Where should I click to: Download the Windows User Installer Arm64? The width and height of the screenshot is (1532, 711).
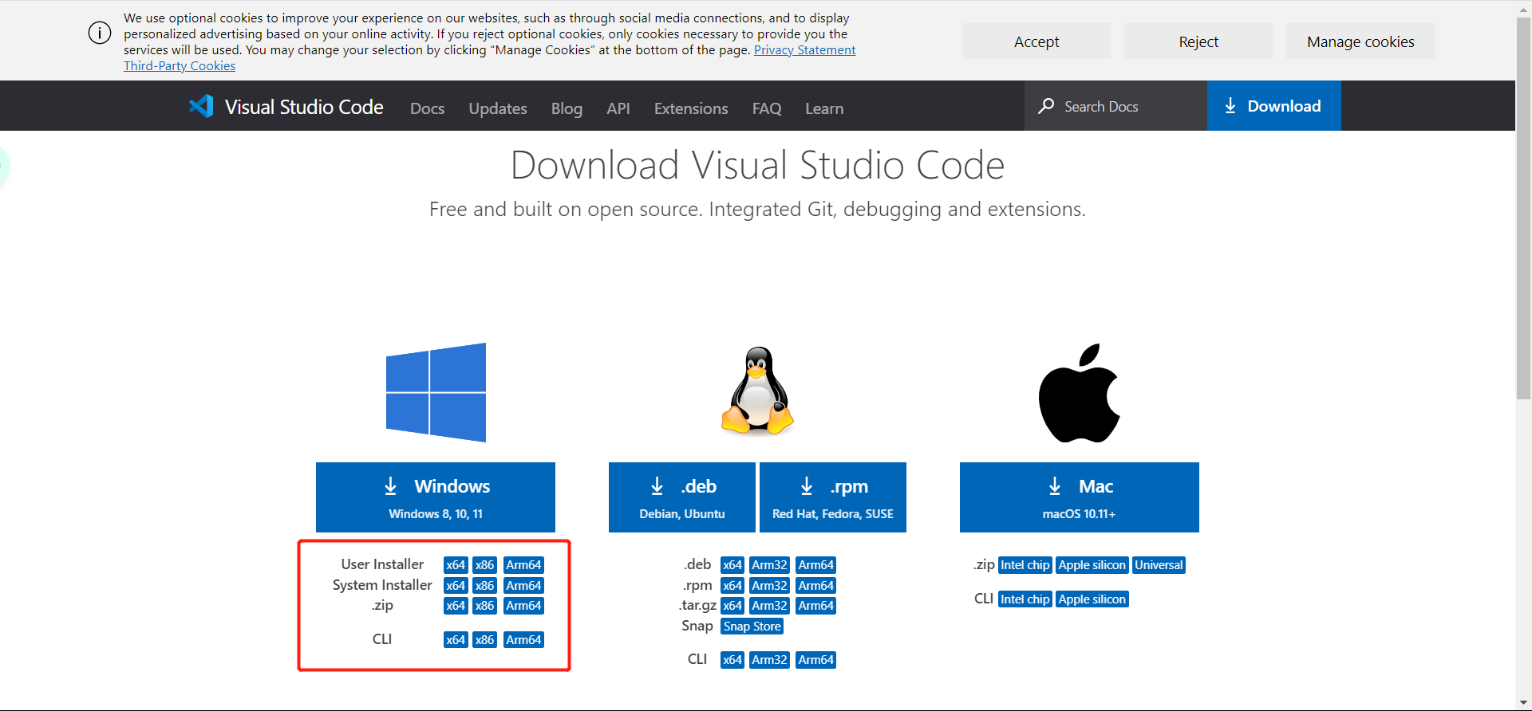pos(523,565)
